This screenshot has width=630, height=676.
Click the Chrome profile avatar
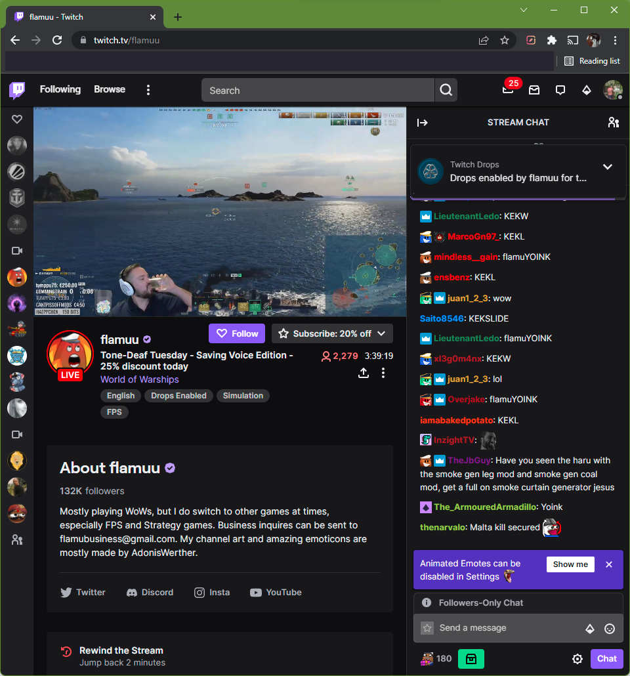tap(594, 40)
